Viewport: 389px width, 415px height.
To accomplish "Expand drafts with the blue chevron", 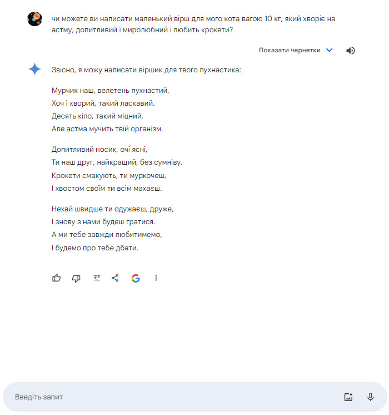I will click(329, 50).
